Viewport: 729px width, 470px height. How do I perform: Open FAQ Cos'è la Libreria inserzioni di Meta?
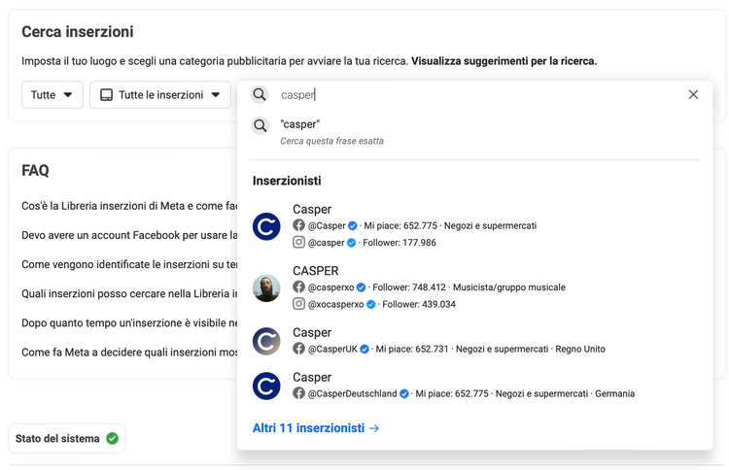pyautogui.click(x=129, y=206)
